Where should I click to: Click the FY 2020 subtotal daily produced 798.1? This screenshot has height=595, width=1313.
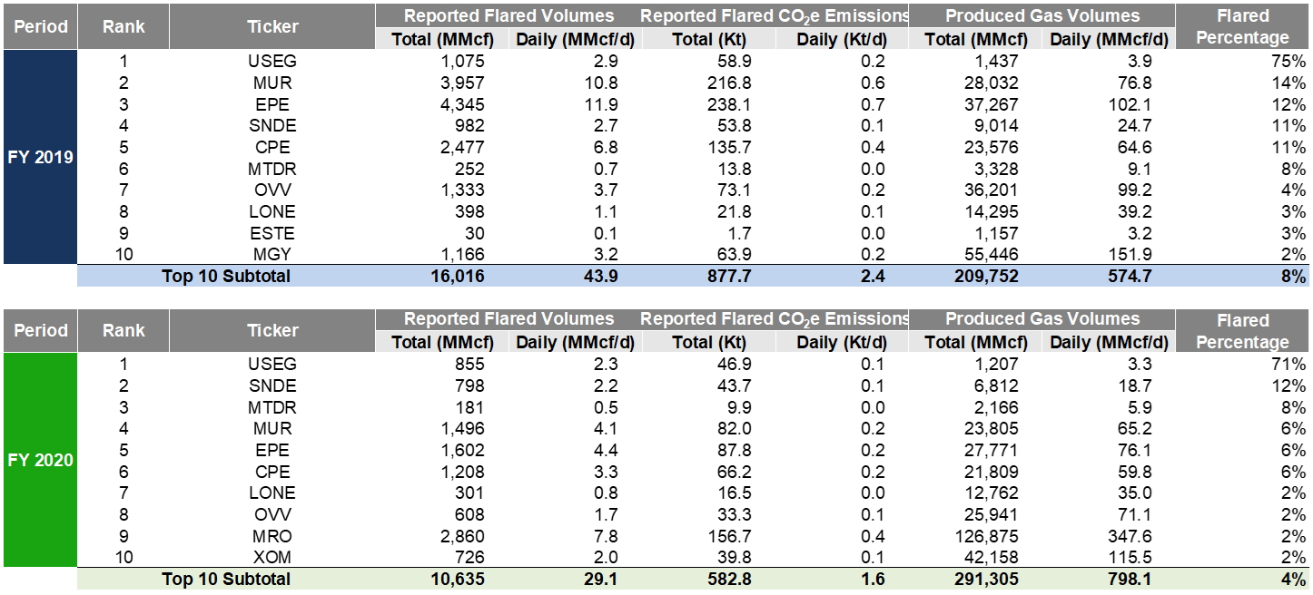(1129, 579)
